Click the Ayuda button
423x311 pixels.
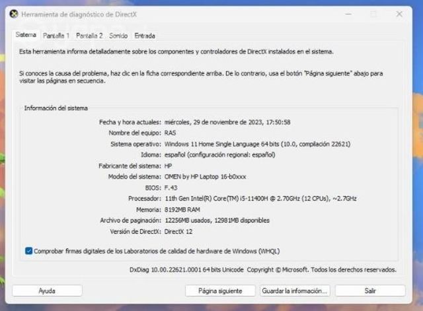pos(47,291)
